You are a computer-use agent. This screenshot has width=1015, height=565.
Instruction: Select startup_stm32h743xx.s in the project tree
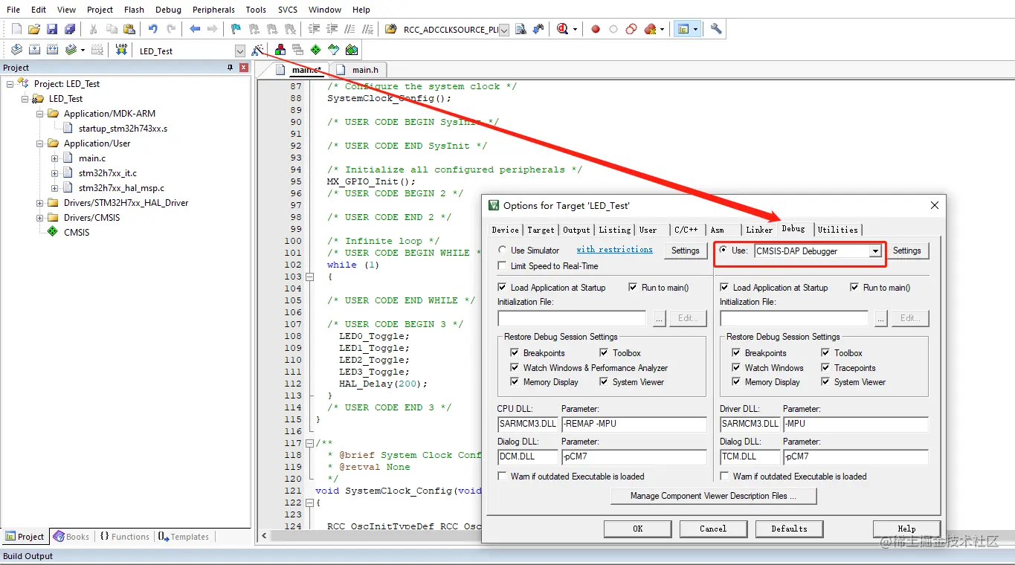tap(123, 129)
